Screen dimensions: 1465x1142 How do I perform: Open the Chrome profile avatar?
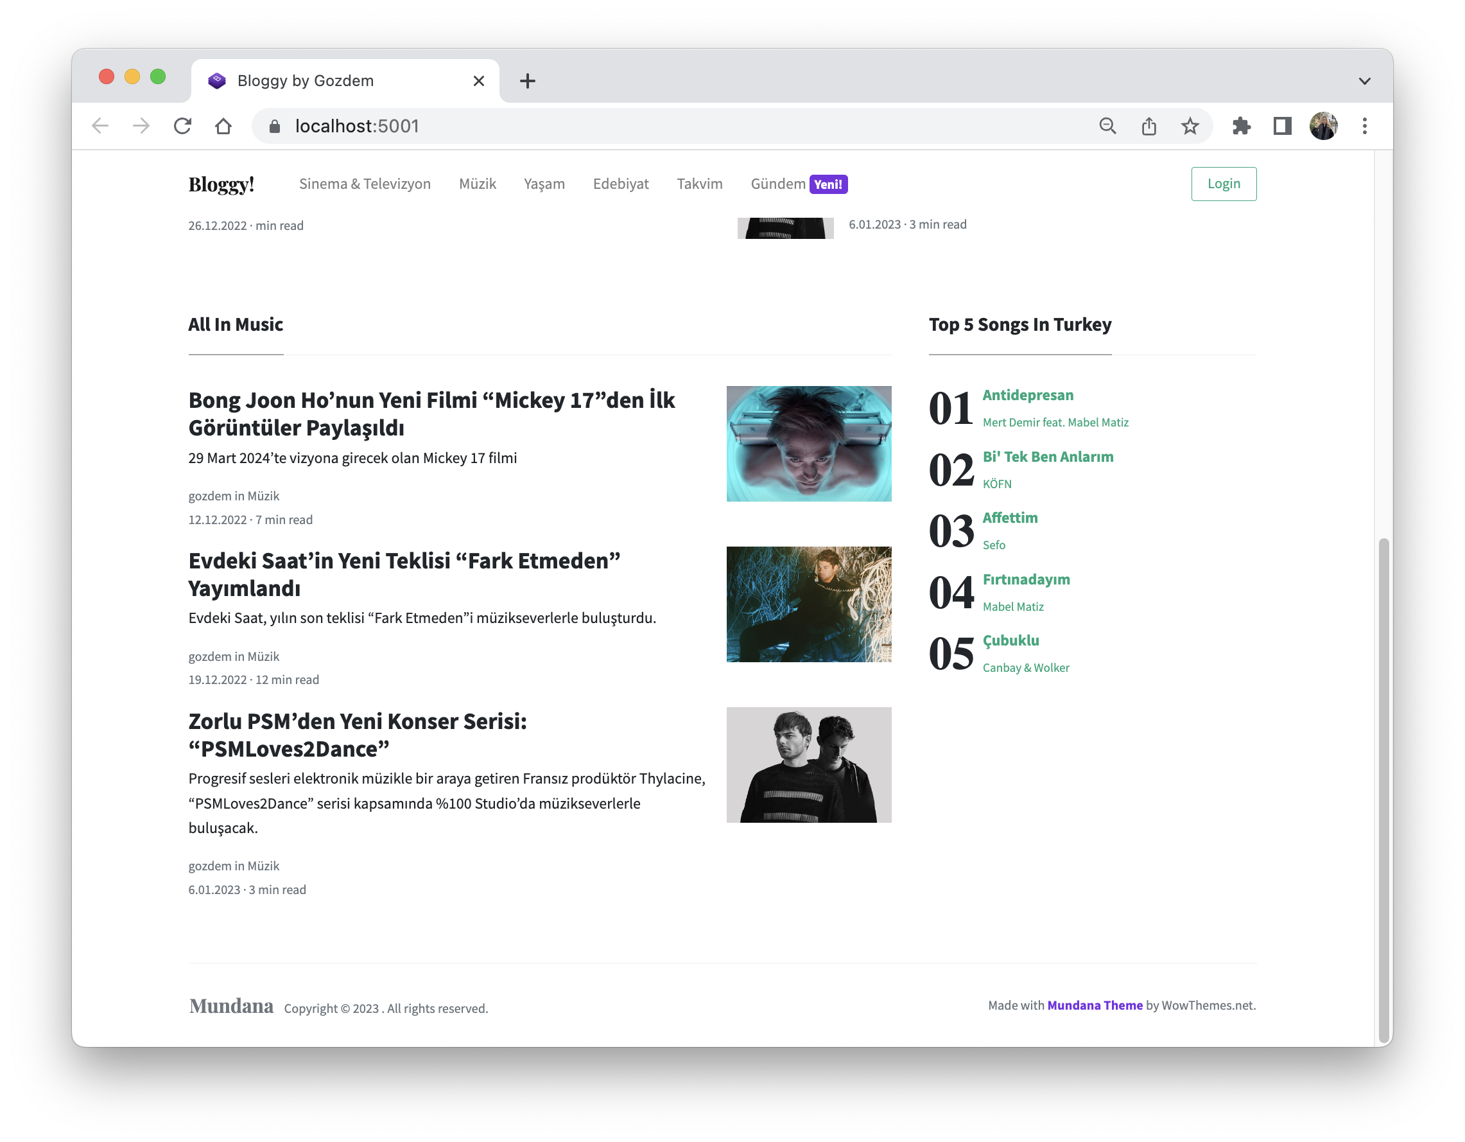1324,126
